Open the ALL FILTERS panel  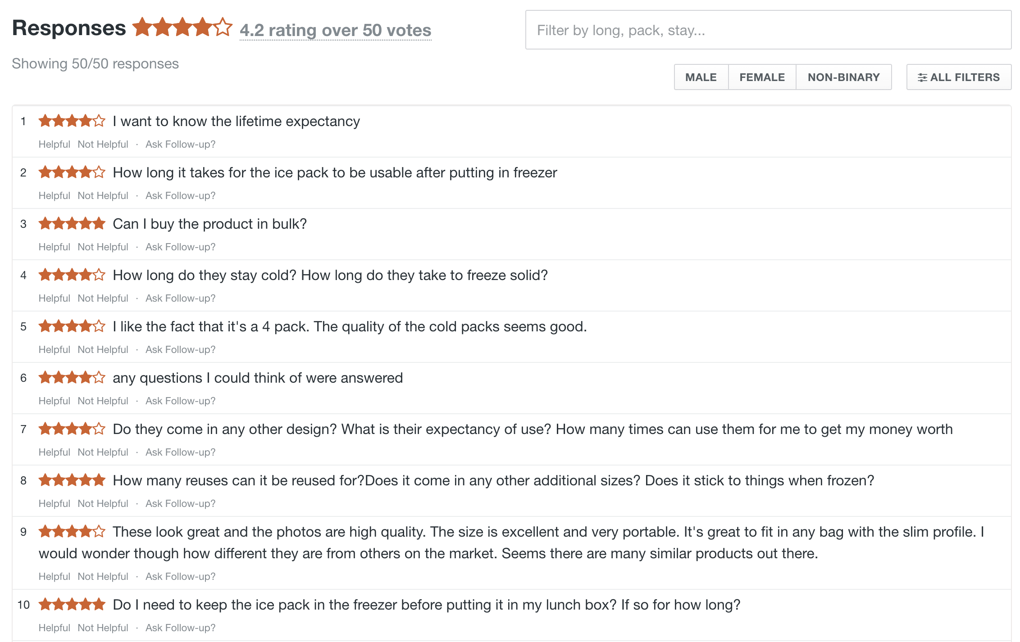point(959,77)
